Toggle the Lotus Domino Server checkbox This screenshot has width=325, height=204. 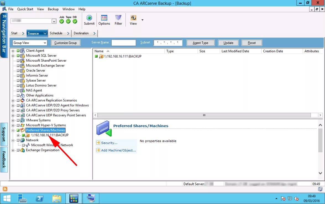[x=18, y=85]
